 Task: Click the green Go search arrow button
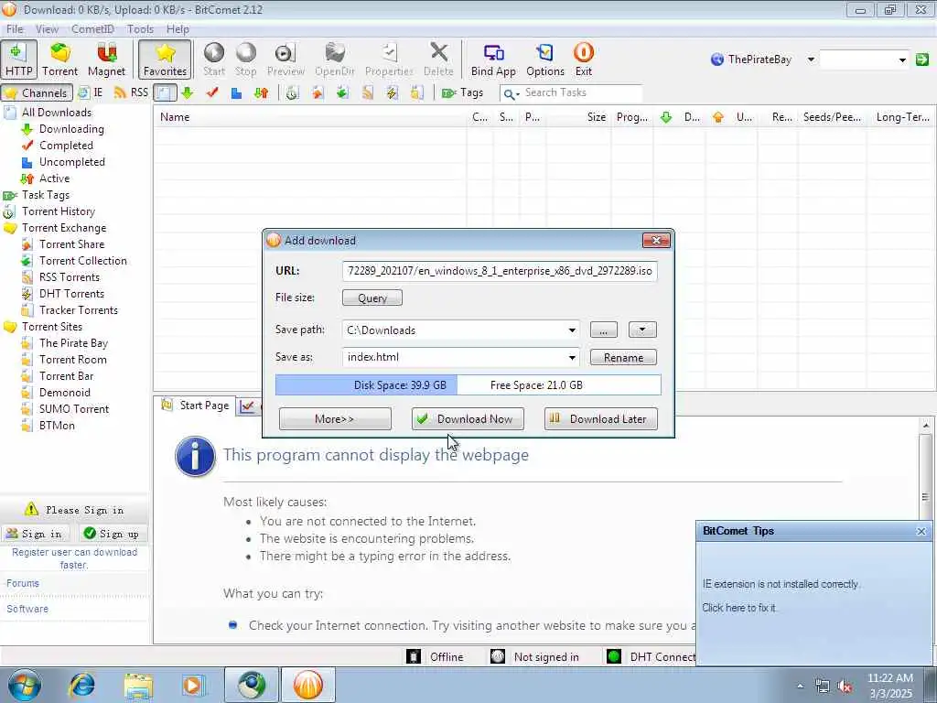pos(922,59)
